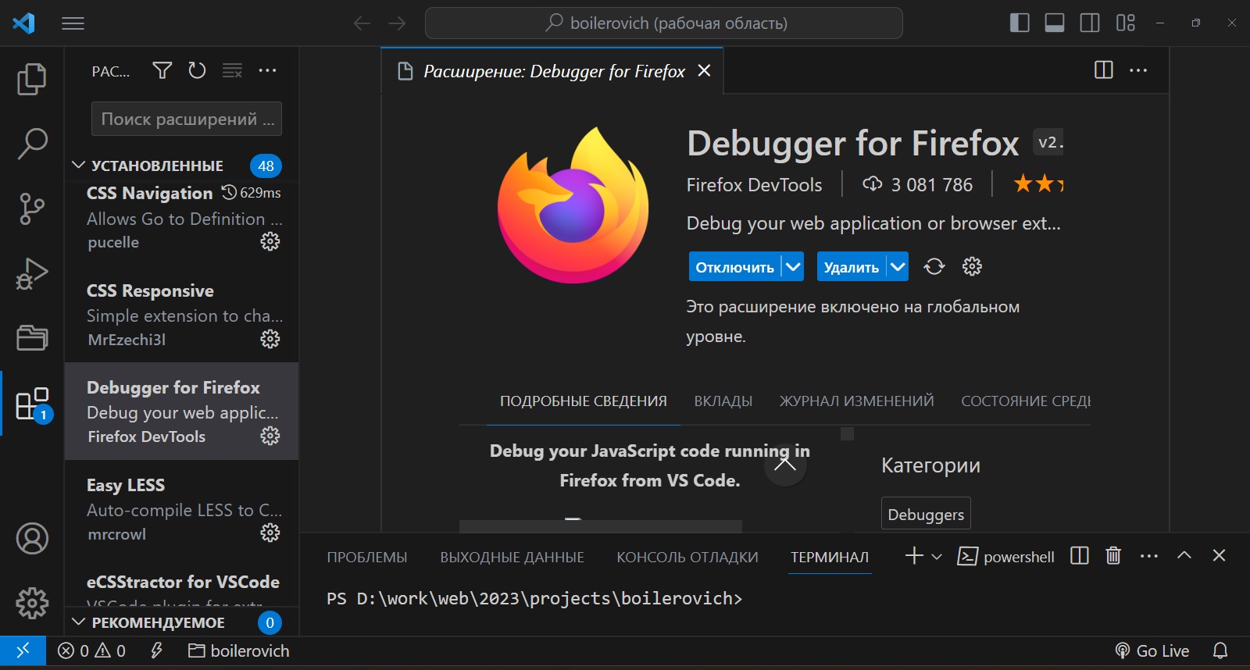
Task: Switch to Подробные сведения tab
Action: click(x=584, y=401)
